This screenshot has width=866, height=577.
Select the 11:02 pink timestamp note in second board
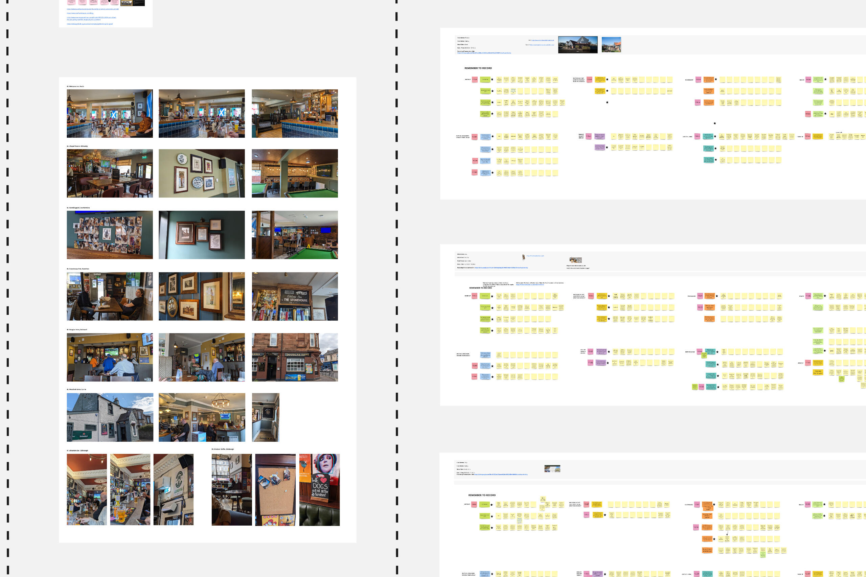[x=590, y=363]
